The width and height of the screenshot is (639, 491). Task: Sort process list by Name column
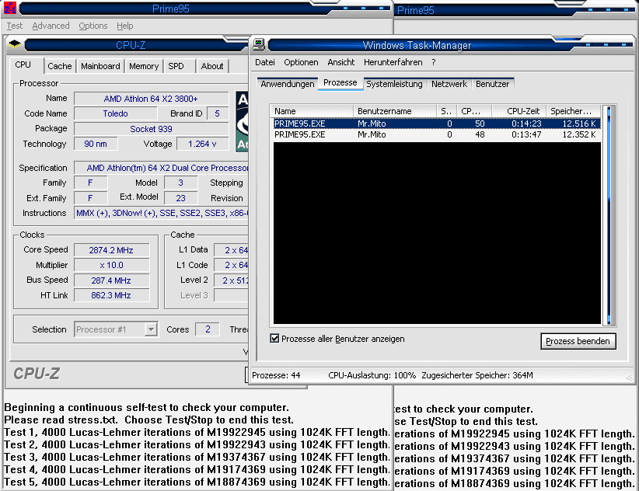tap(312, 111)
